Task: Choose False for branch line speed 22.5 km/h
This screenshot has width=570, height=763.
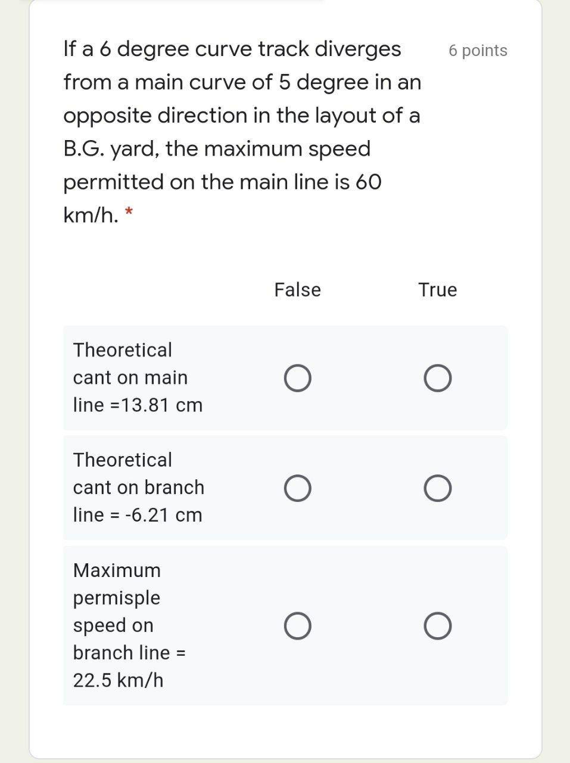Action: pyautogui.click(x=297, y=626)
